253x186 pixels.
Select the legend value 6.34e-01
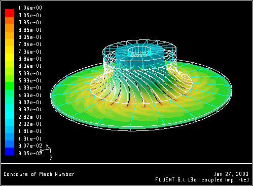pos(30,66)
